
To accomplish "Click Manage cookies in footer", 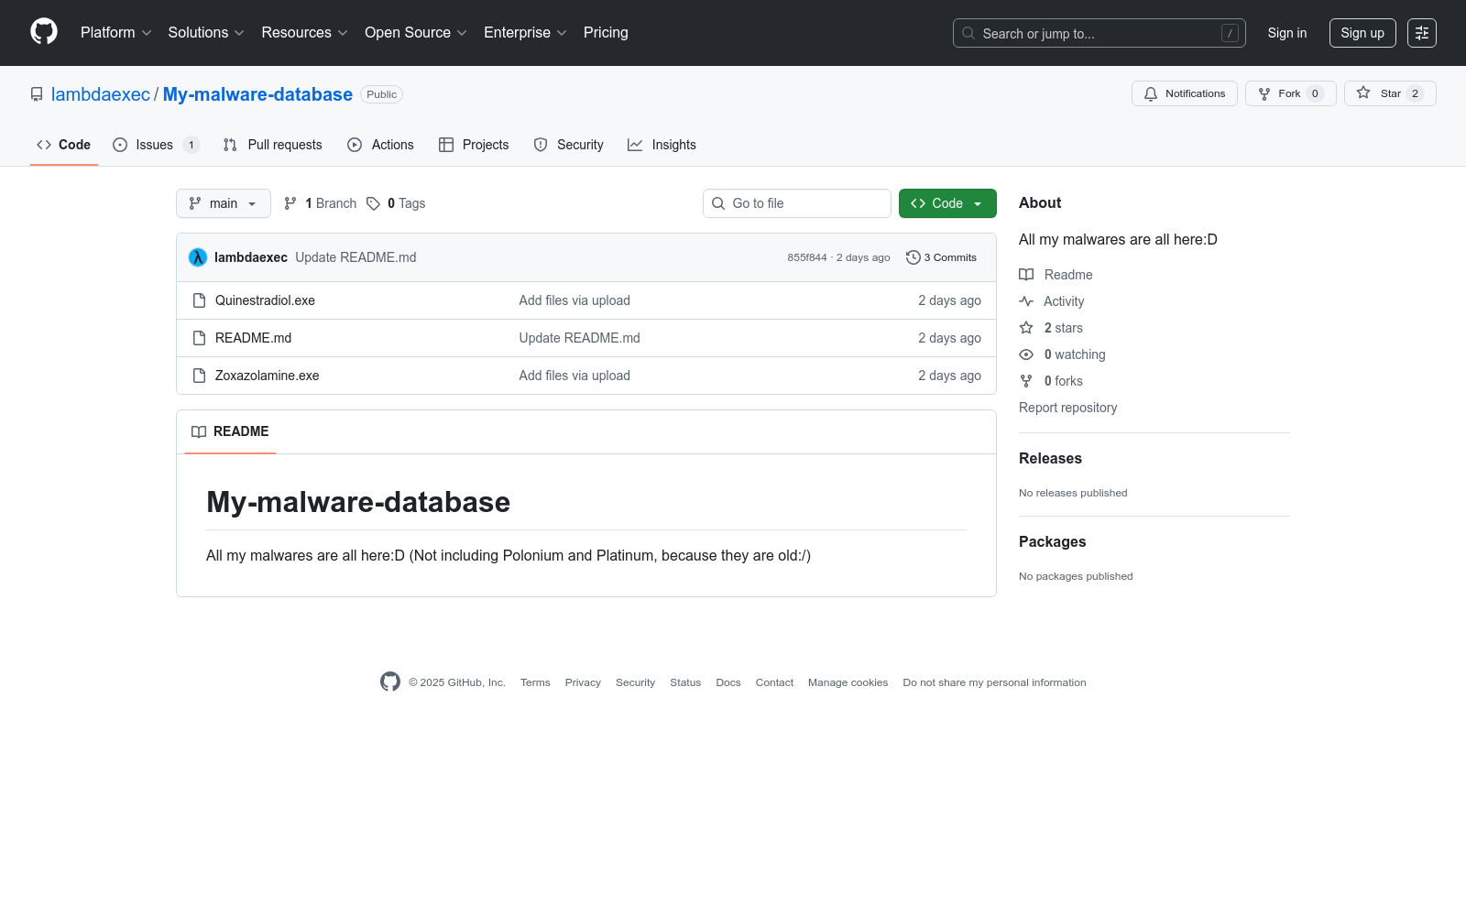I will click(848, 682).
